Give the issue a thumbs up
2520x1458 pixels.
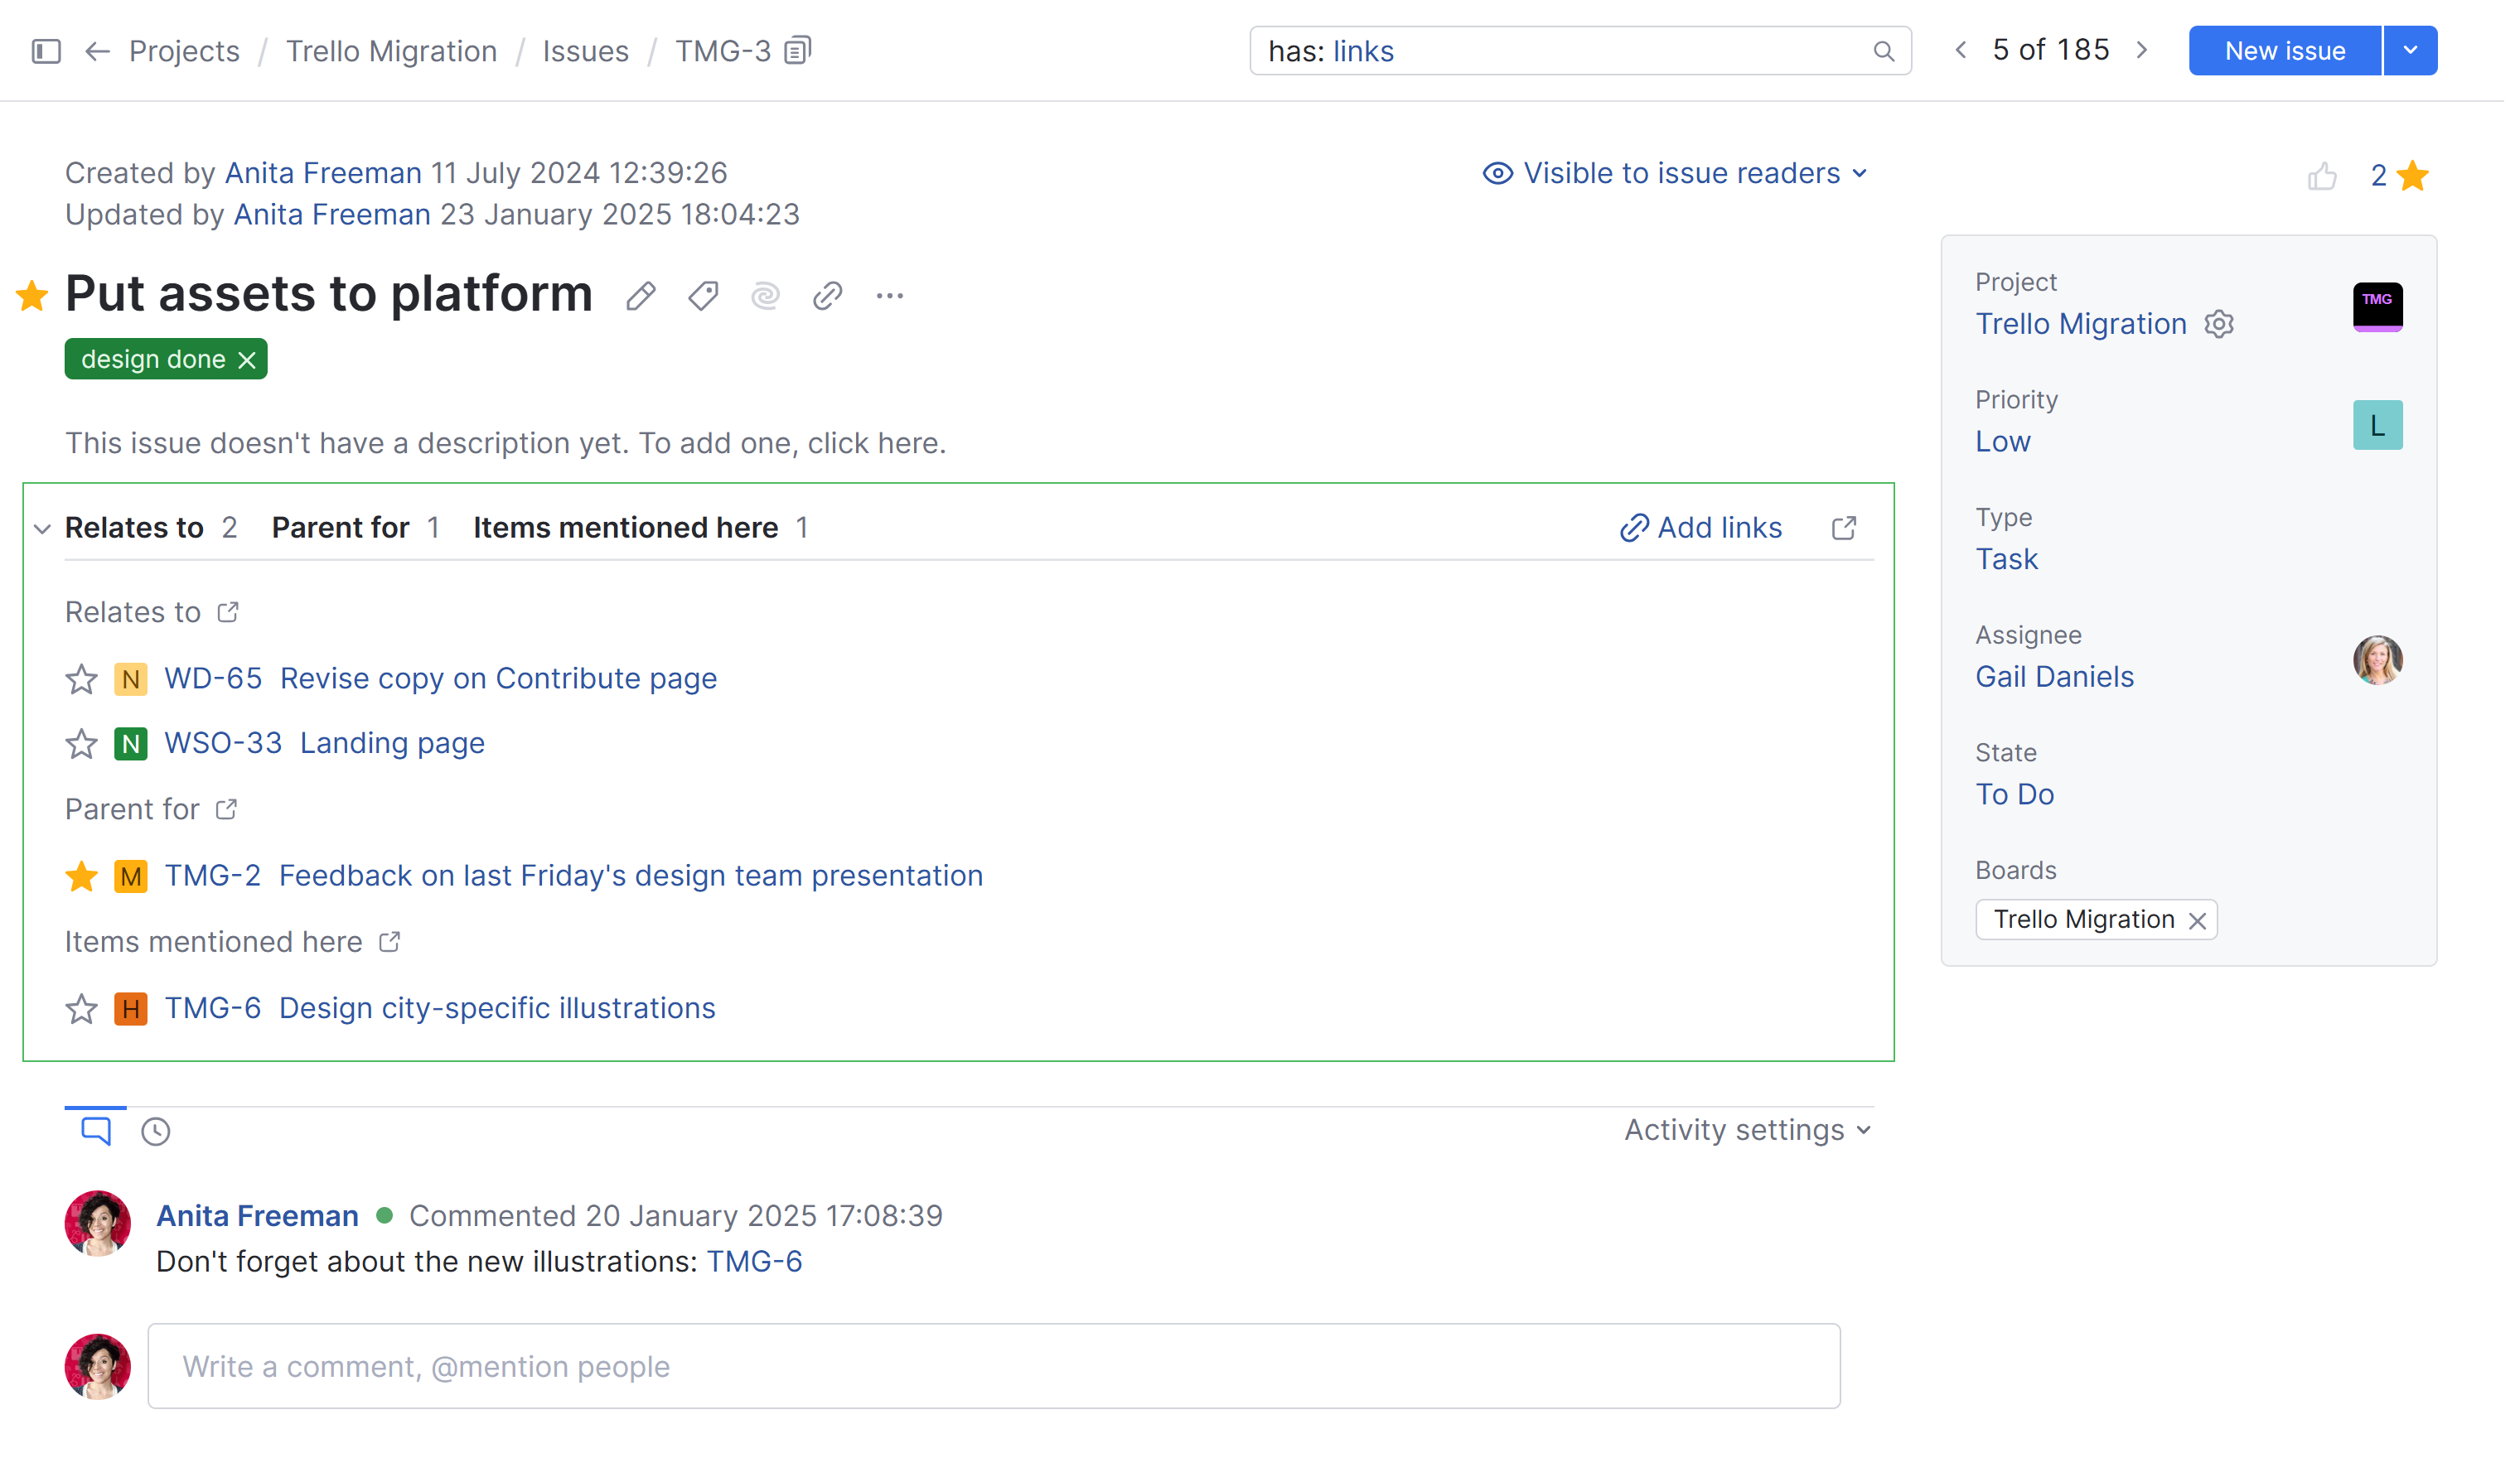pos(2324,175)
